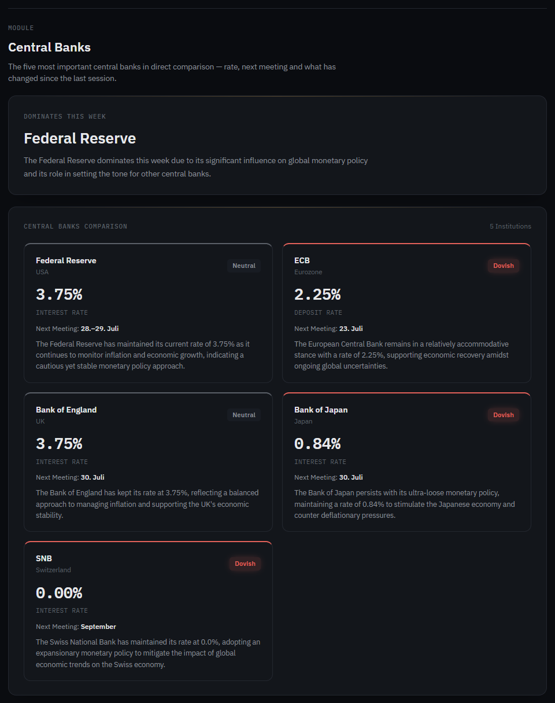
Task: Click the DEPOSIT RATE label on ECB card
Action: click(x=318, y=312)
